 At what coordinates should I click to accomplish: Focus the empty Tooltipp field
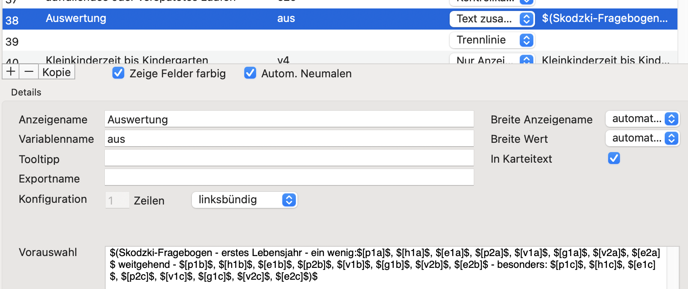pyautogui.click(x=289, y=158)
